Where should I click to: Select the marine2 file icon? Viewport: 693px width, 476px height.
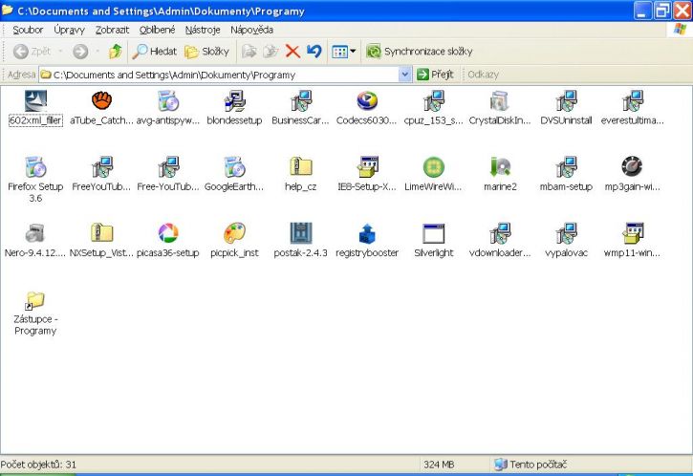(x=499, y=167)
